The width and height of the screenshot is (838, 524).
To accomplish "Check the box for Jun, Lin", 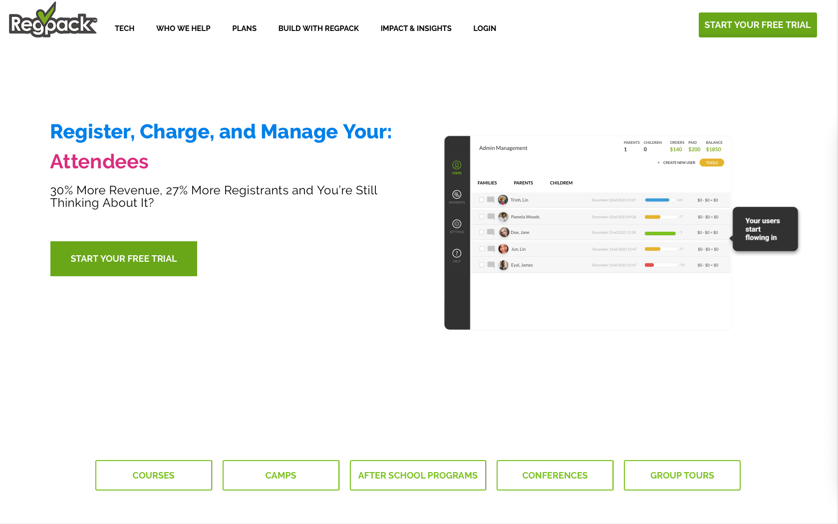I will click(482, 249).
